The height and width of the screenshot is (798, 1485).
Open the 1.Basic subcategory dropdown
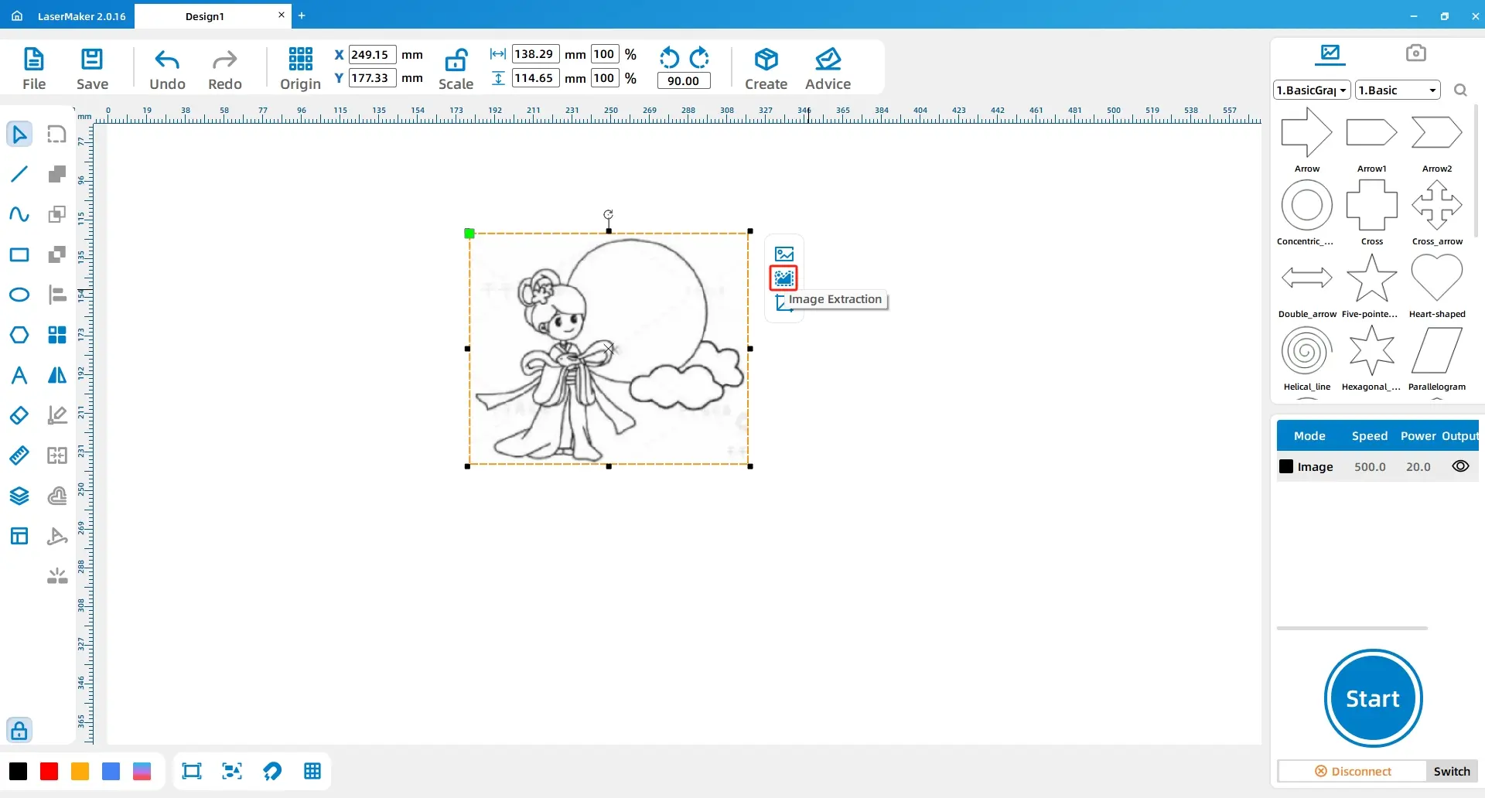pyautogui.click(x=1398, y=90)
